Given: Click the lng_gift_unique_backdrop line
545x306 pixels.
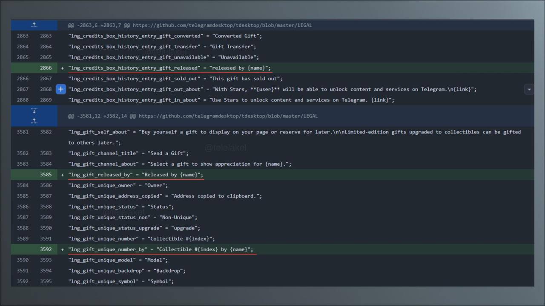Looking at the screenshot, I should click(x=127, y=271).
